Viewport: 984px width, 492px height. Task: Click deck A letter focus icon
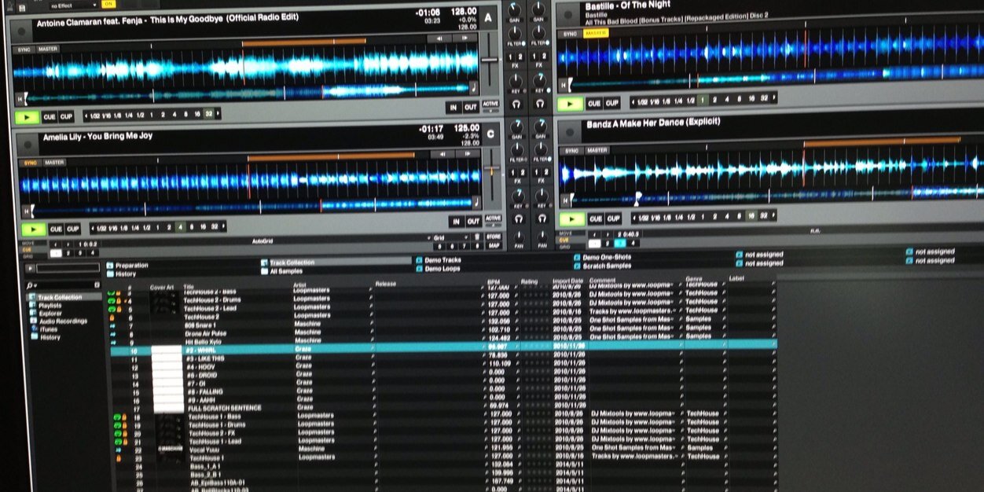pyautogui.click(x=488, y=18)
